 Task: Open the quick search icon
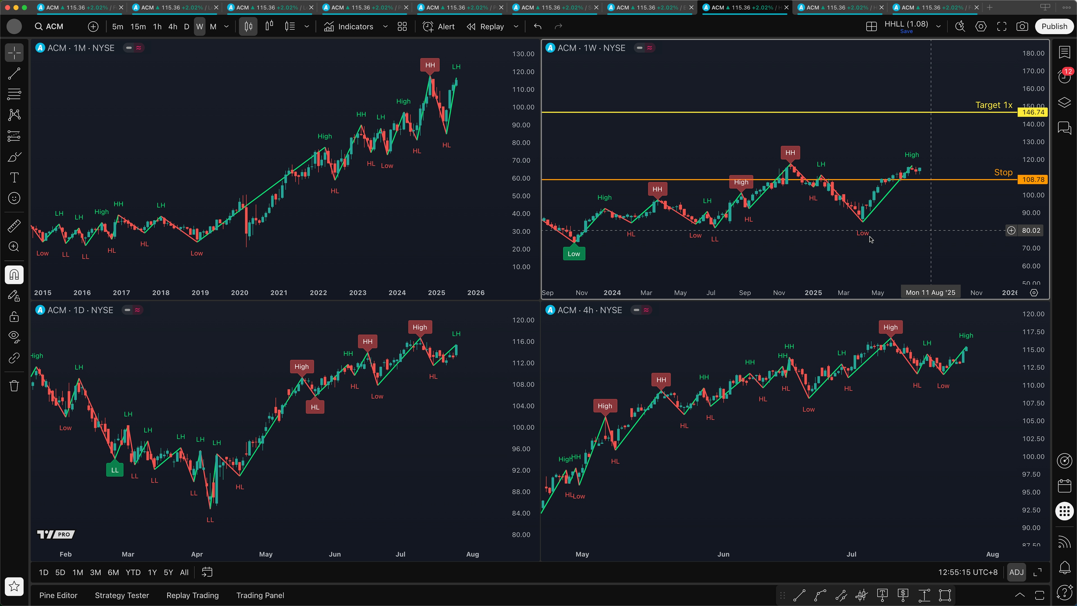(960, 26)
